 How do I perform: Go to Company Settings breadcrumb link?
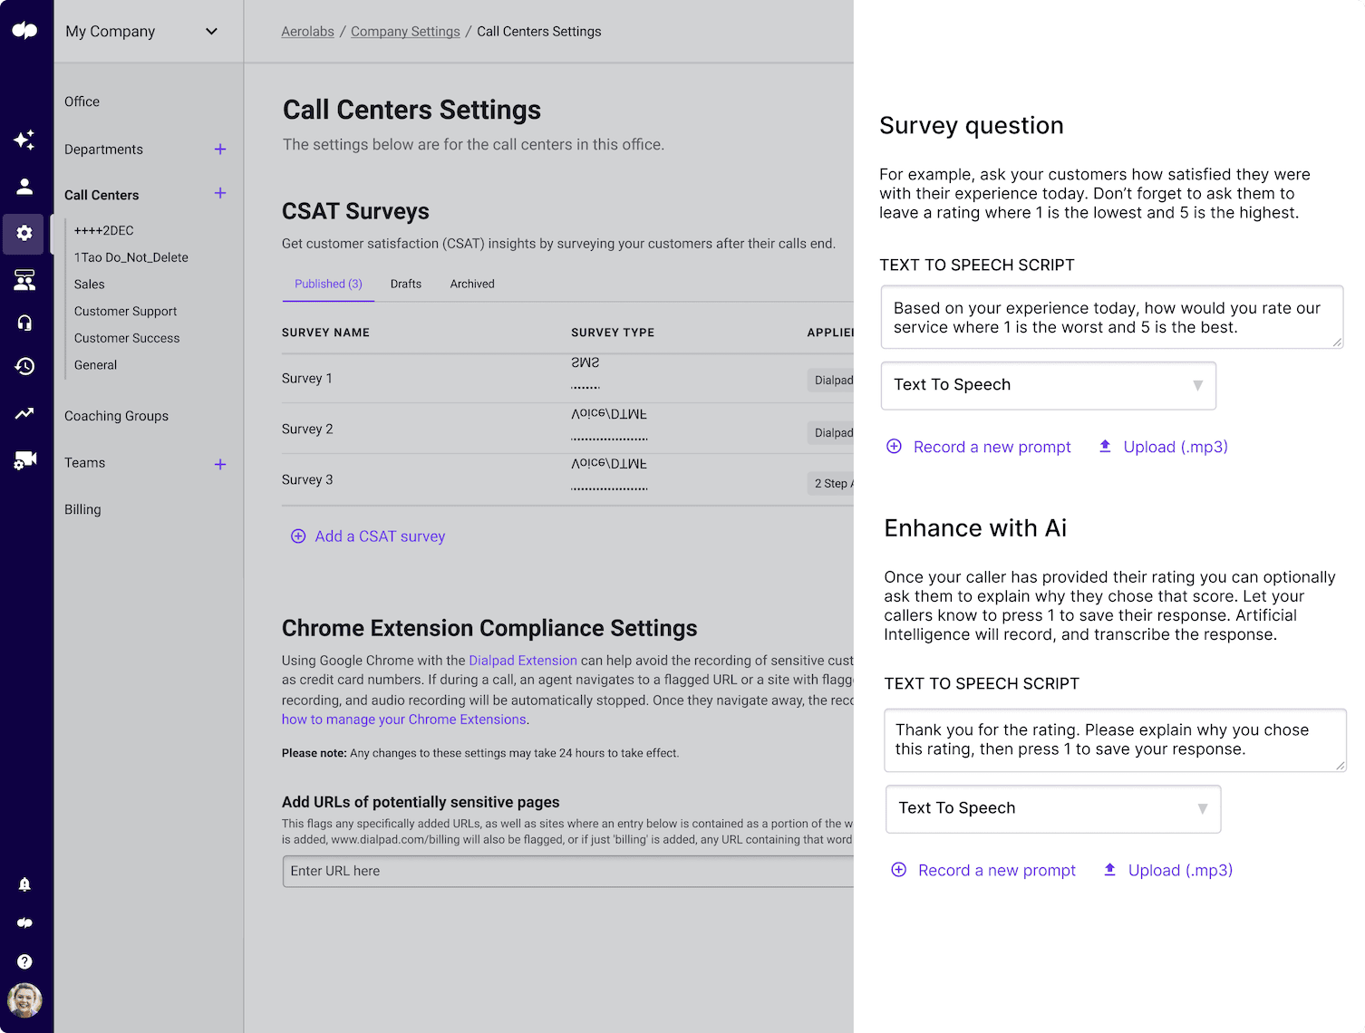(405, 32)
